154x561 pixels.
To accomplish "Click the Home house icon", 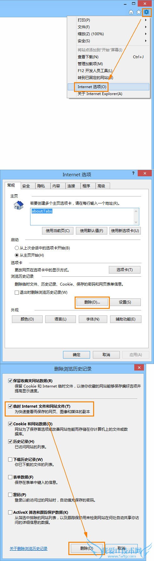I will coord(131,12).
